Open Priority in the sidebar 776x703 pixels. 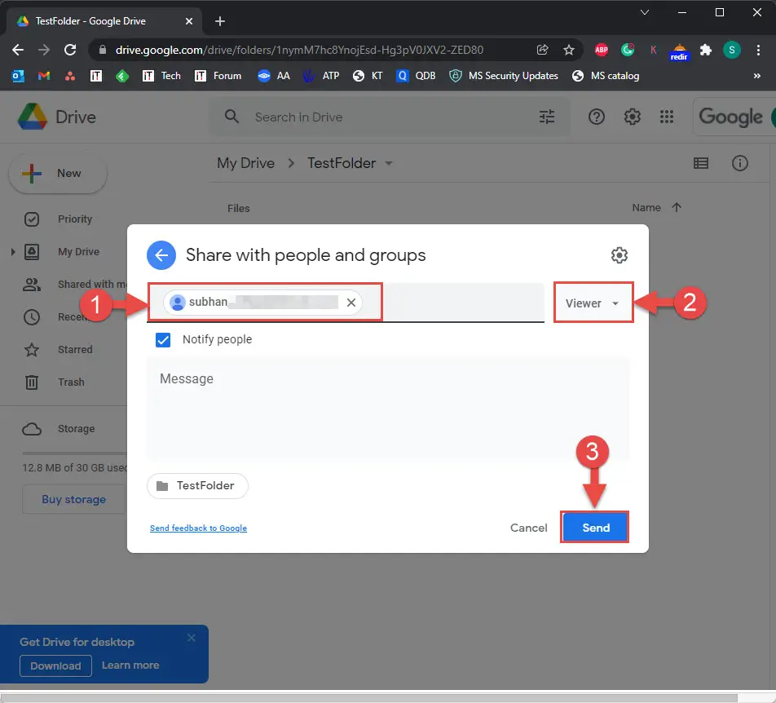coord(60,219)
